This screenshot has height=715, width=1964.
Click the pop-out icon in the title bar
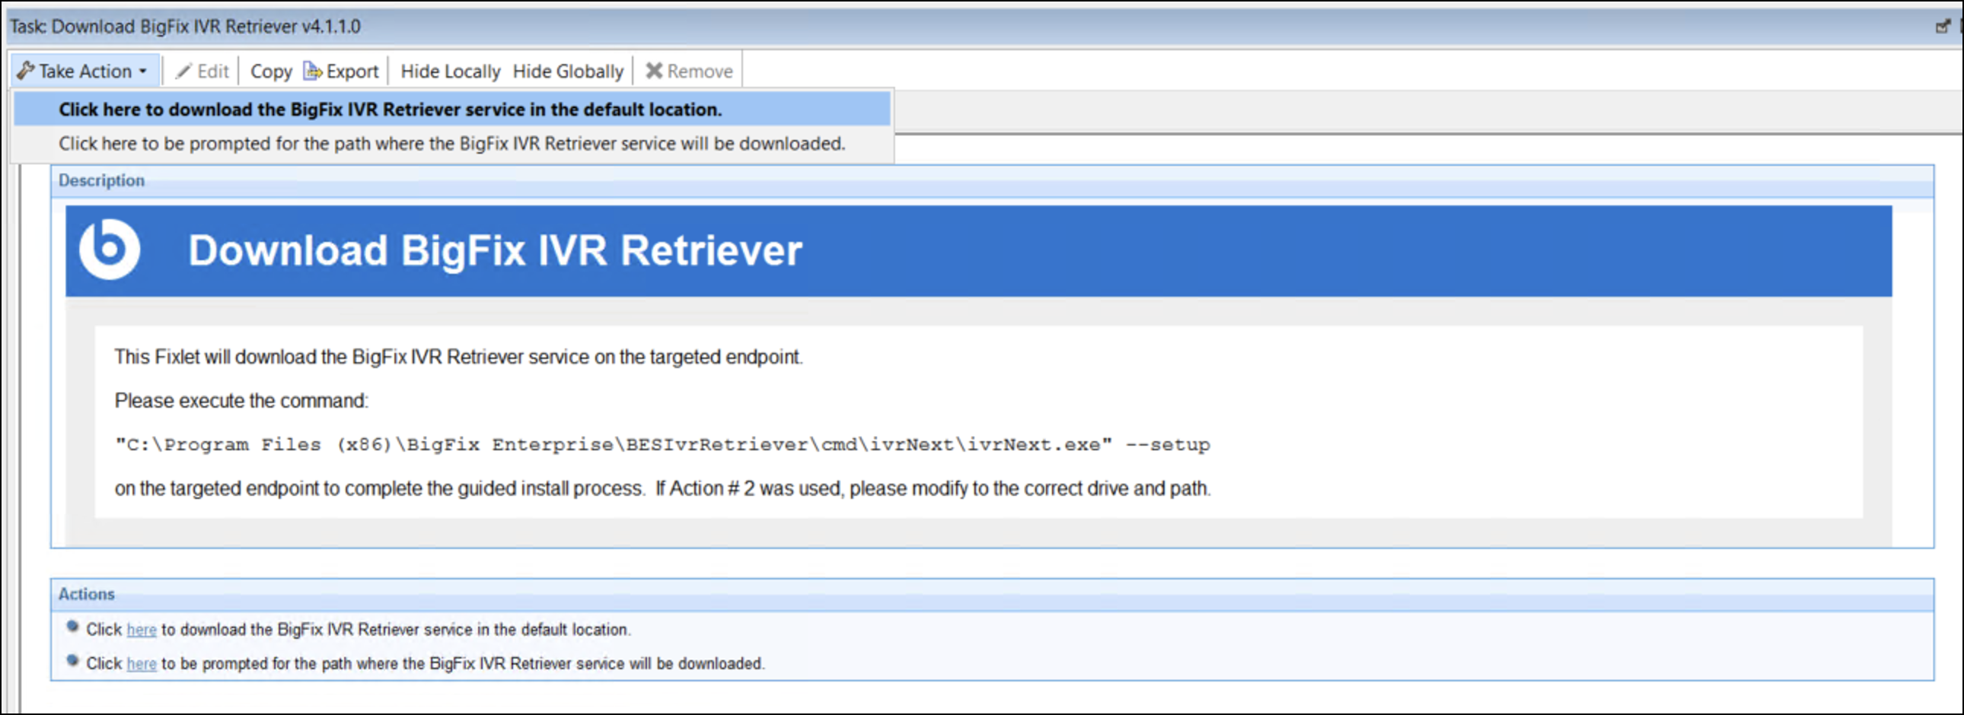1943,27
